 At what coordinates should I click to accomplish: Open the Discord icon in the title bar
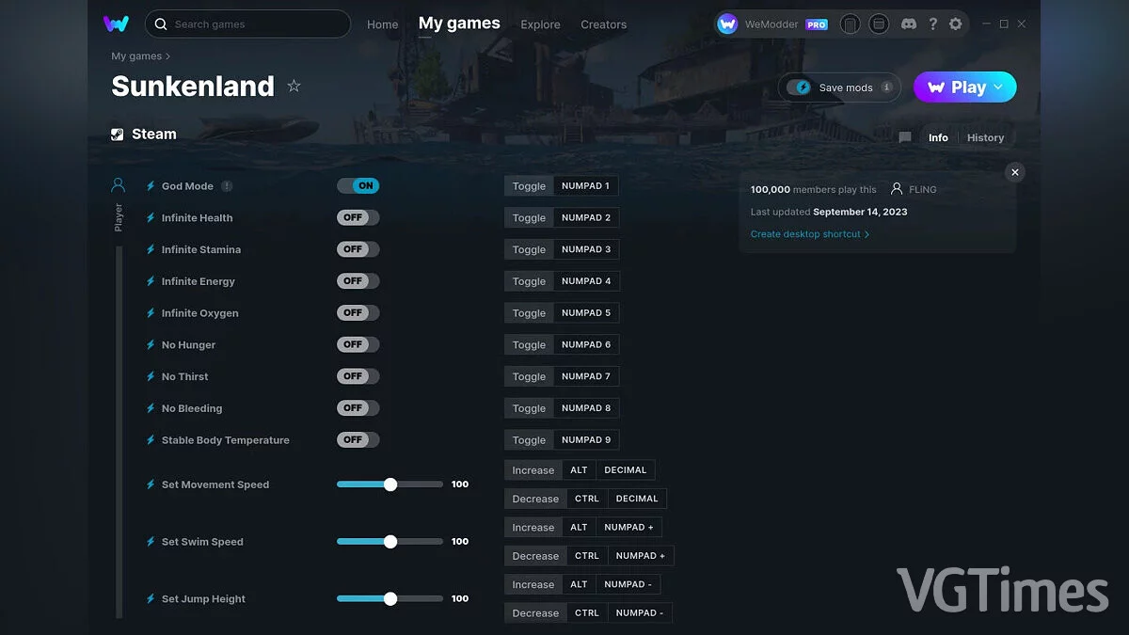coord(908,24)
